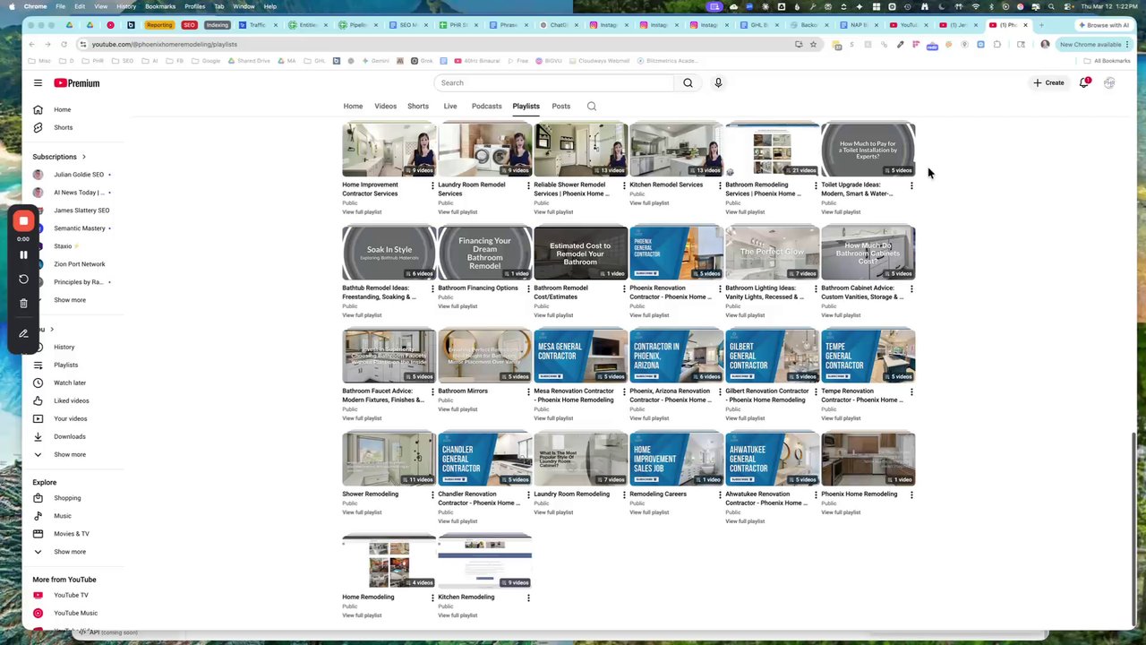Delete the recording with the trash icon

point(24,303)
